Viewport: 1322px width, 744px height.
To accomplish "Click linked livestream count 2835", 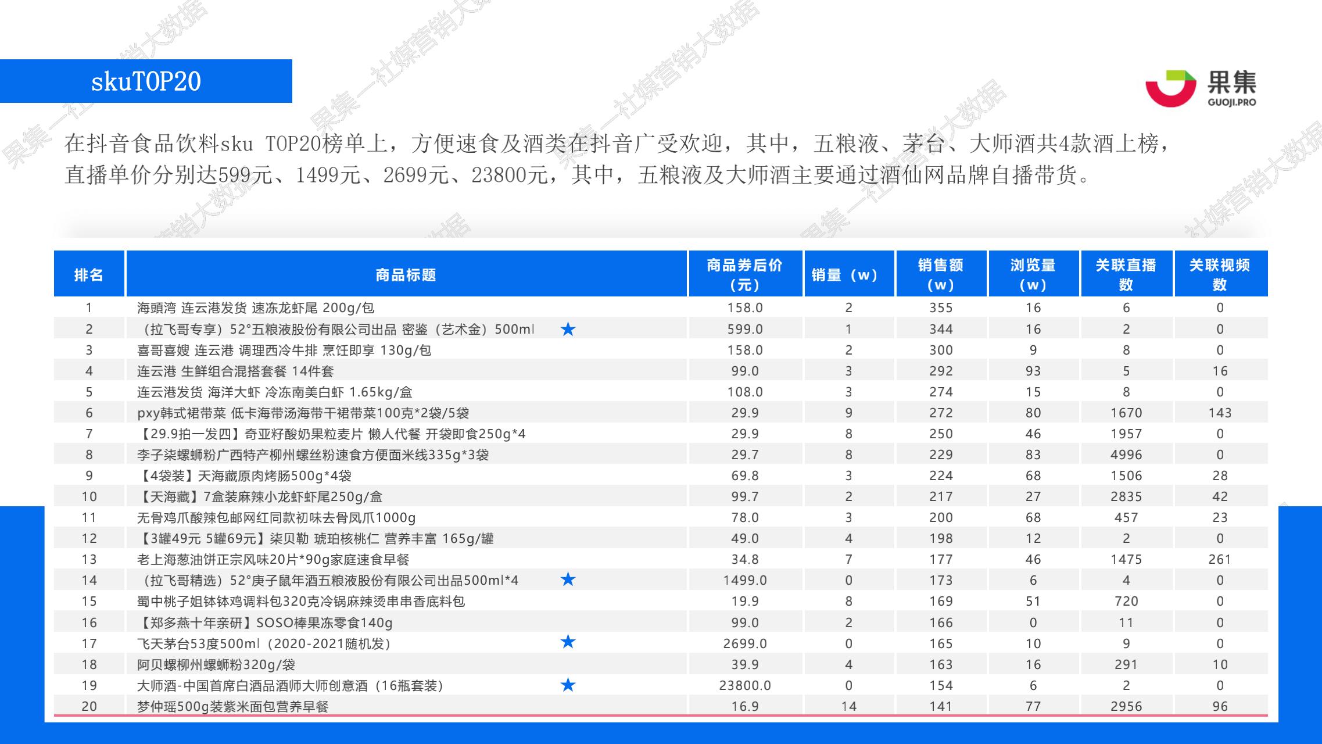I will coord(1126,497).
